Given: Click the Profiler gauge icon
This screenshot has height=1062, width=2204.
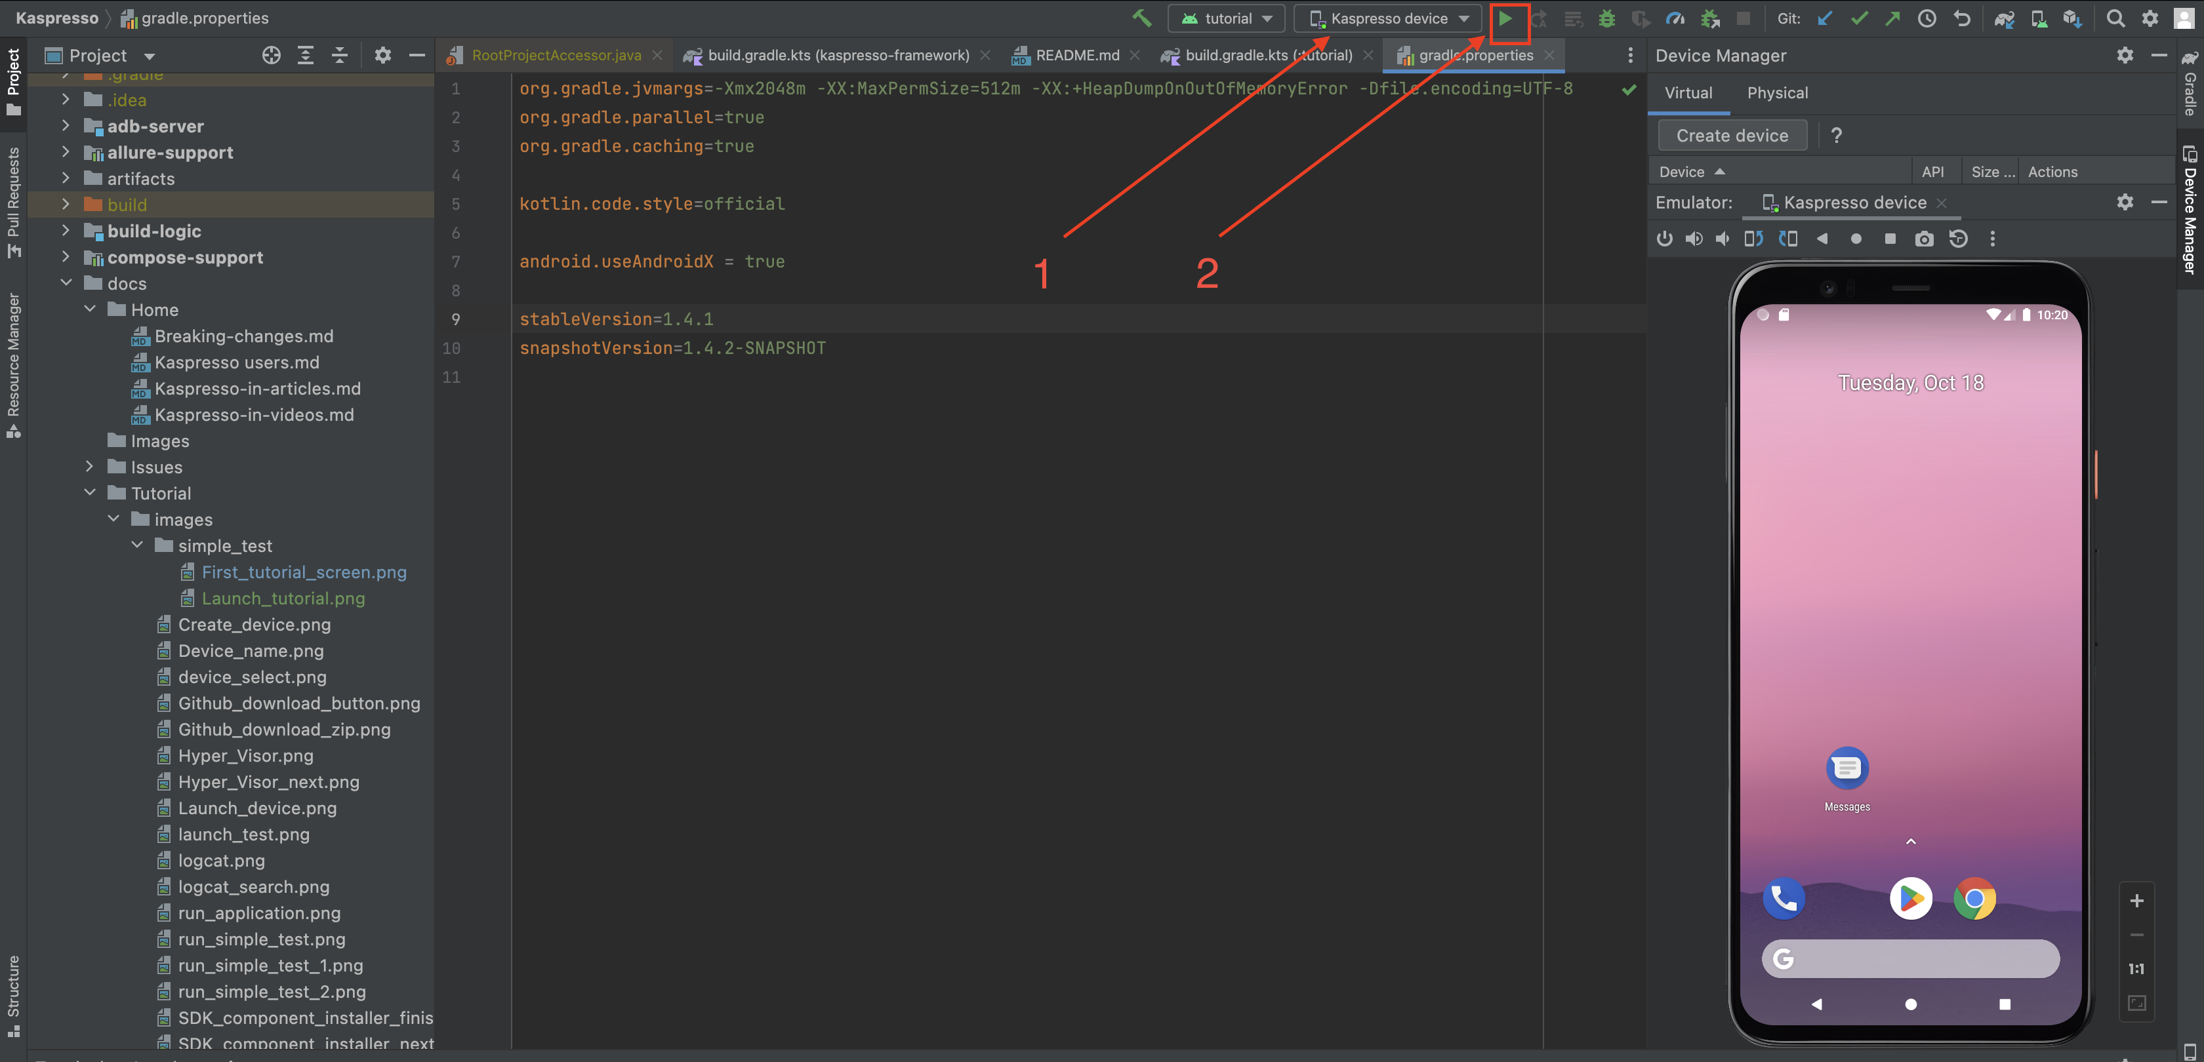Looking at the screenshot, I should 1675,18.
